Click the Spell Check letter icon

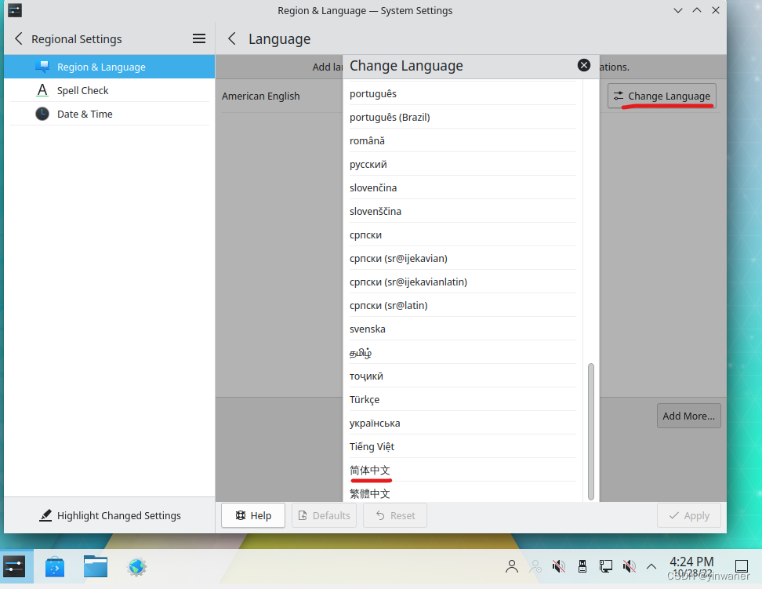[42, 90]
